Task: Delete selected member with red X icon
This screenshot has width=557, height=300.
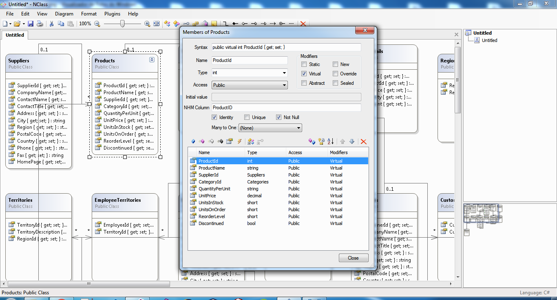Action: point(364,141)
